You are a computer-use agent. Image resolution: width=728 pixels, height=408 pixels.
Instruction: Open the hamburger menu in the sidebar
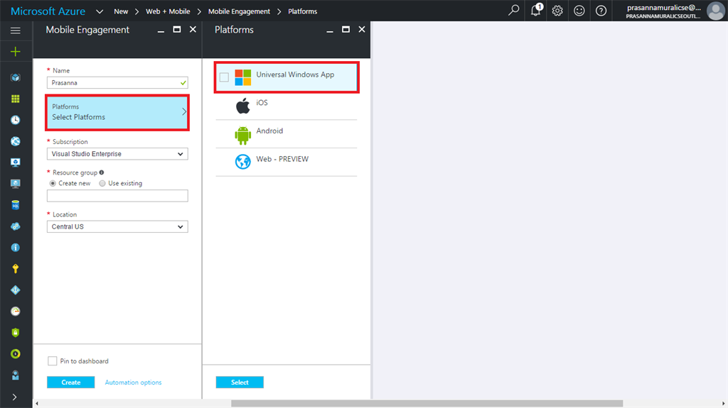16,31
